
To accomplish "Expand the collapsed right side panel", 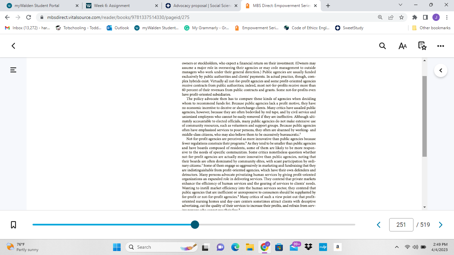I will 441,70.
